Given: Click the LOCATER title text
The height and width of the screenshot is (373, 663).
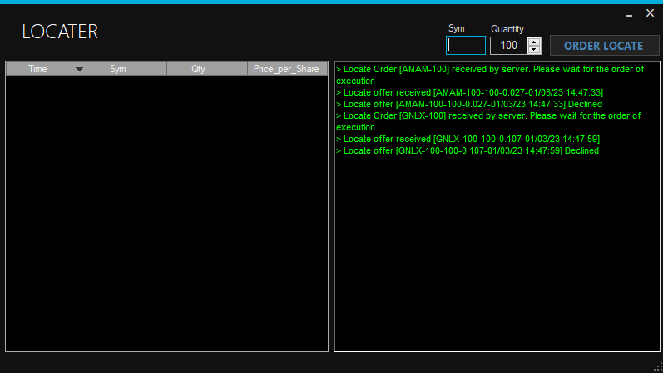Looking at the screenshot, I should tap(60, 32).
